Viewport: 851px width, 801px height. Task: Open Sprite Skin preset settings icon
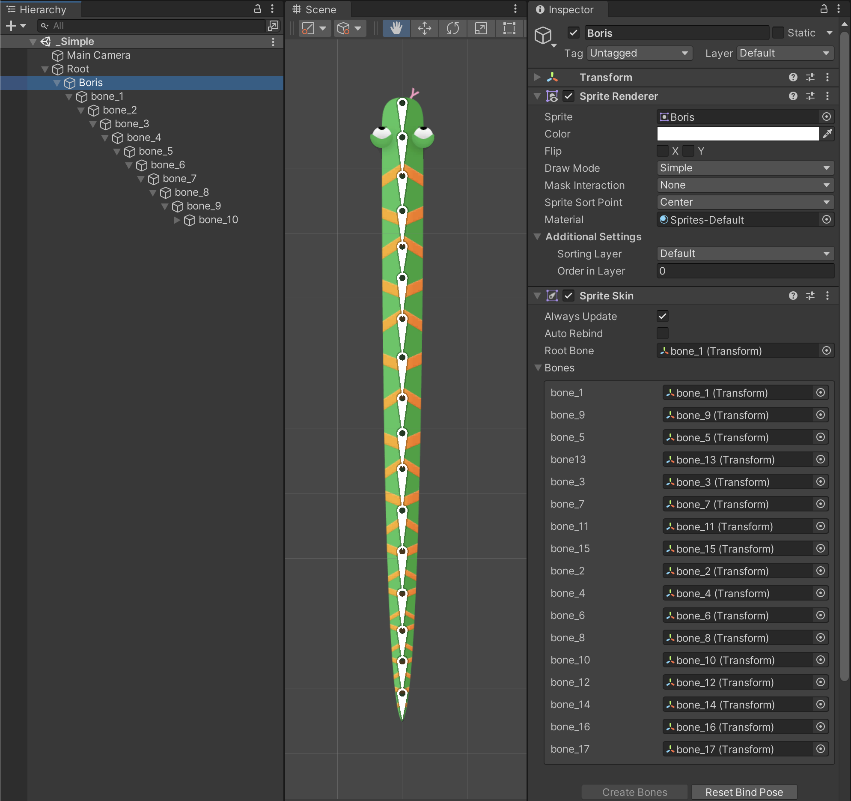[x=810, y=296]
